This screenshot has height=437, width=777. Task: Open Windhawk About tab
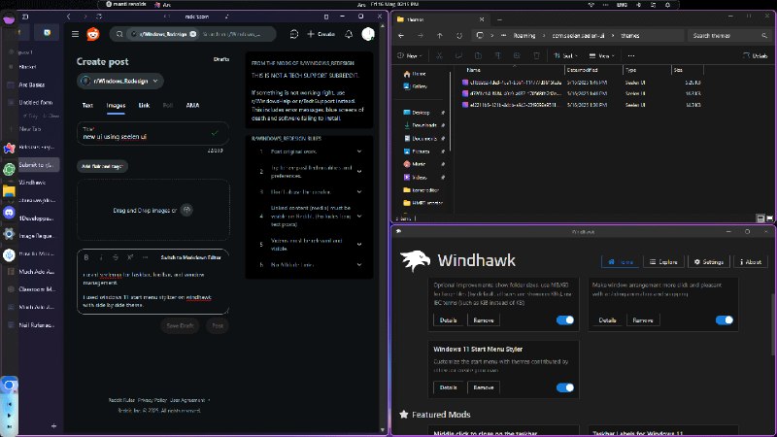pyautogui.click(x=751, y=261)
